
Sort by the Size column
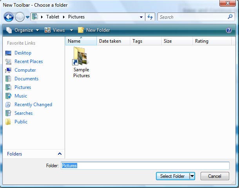pyautogui.click(x=177, y=41)
